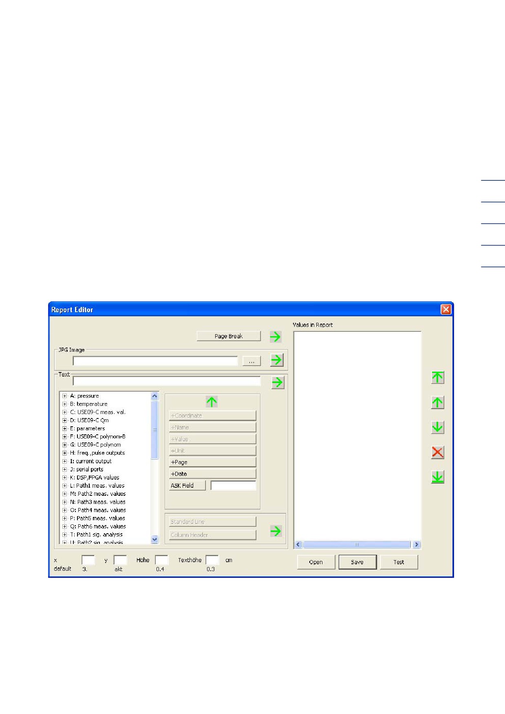
Task: Select K: DSP,FPGA values item
Action: tap(95, 477)
